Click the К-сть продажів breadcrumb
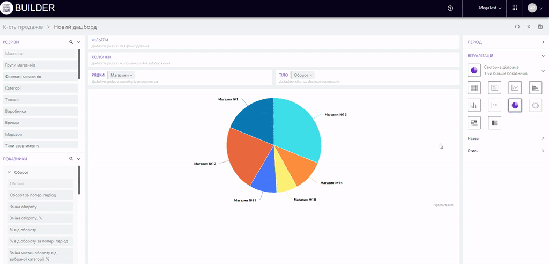Viewport: 549px width, 265px height. pos(23,27)
